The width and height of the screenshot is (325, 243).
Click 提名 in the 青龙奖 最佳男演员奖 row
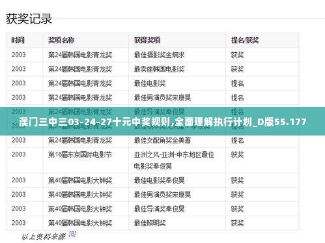click(x=237, y=98)
